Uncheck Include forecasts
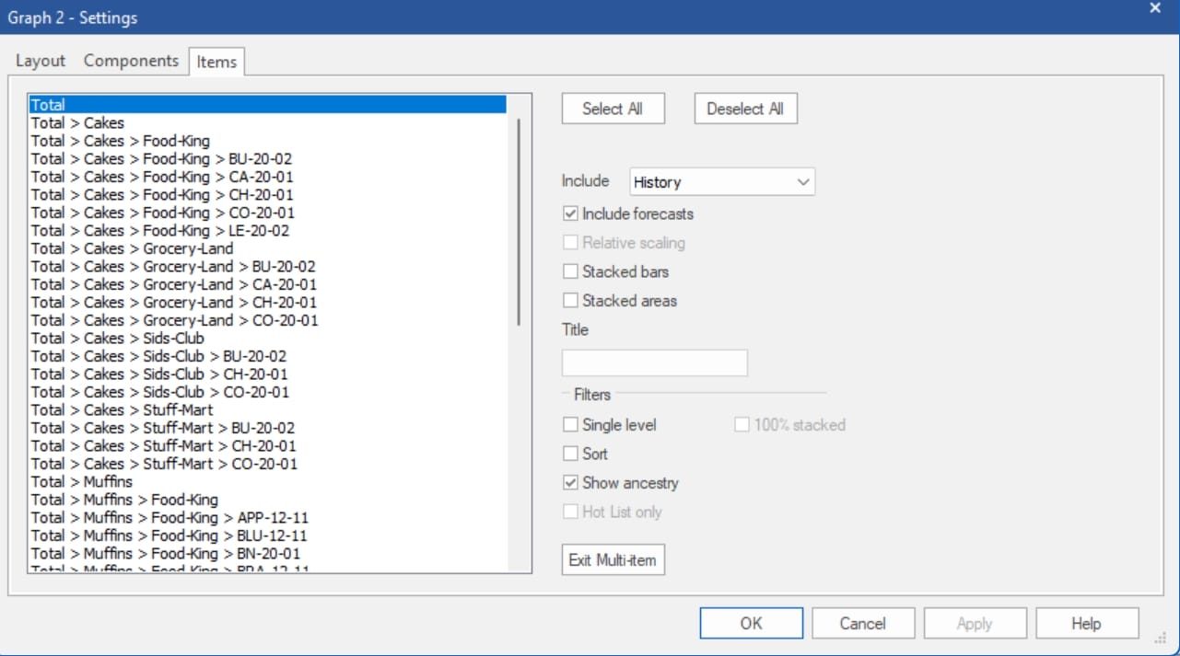Image resolution: width=1180 pixels, height=656 pixels. pyautogui.click(x=572, y=213)
